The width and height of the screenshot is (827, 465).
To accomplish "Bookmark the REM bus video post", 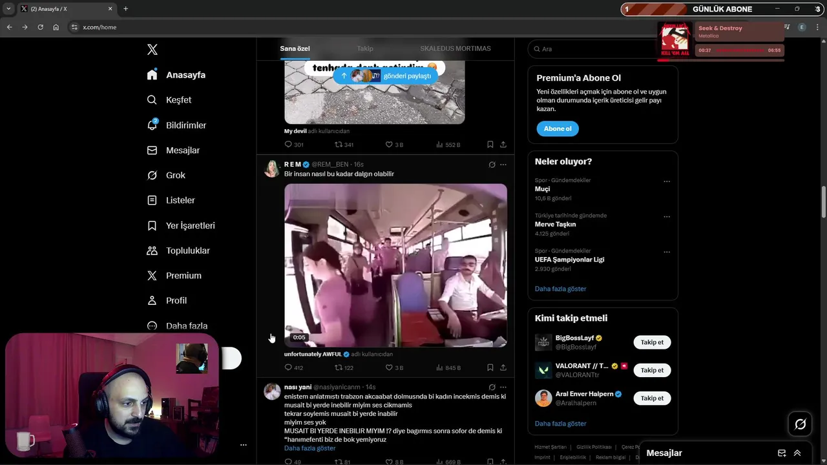I will [x=490, y=367].
